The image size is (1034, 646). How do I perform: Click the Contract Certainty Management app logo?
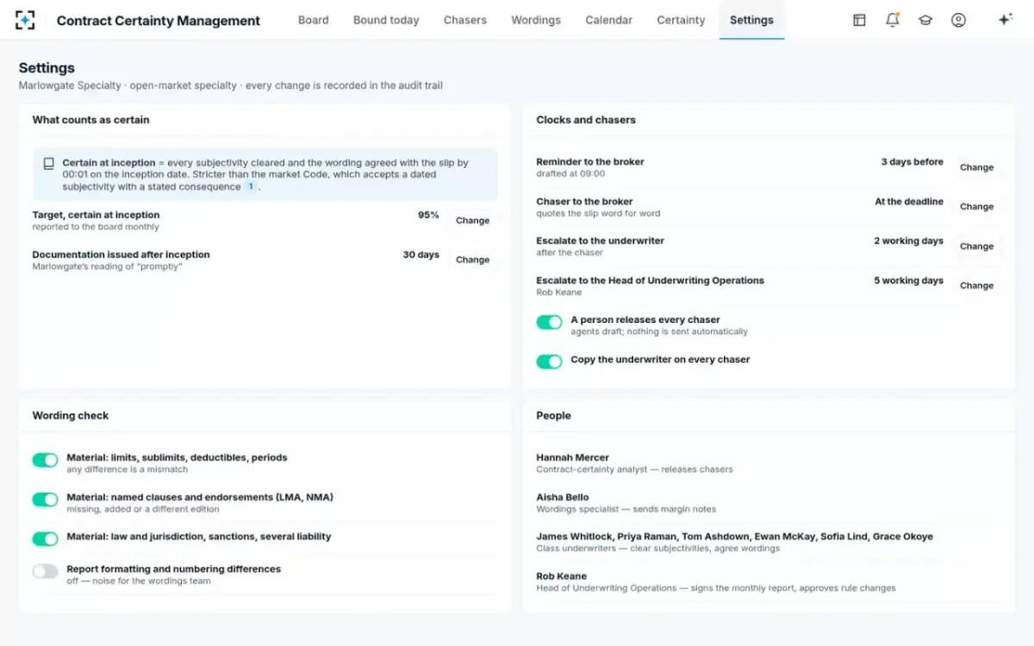25,20
